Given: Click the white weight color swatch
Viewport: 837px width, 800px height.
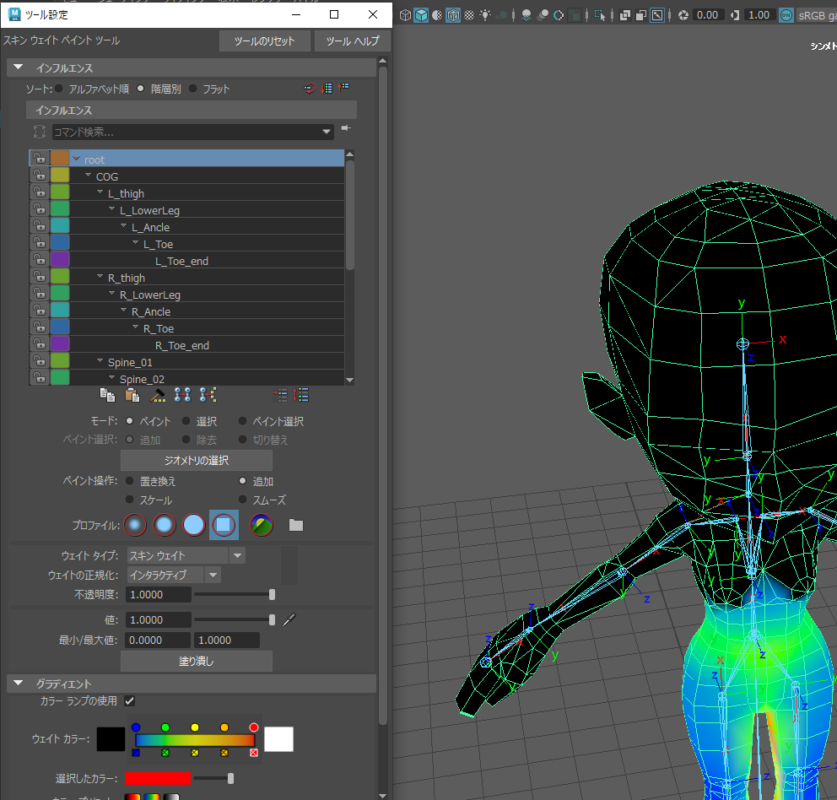Looking at the screenshot, I should coord(278,739).
